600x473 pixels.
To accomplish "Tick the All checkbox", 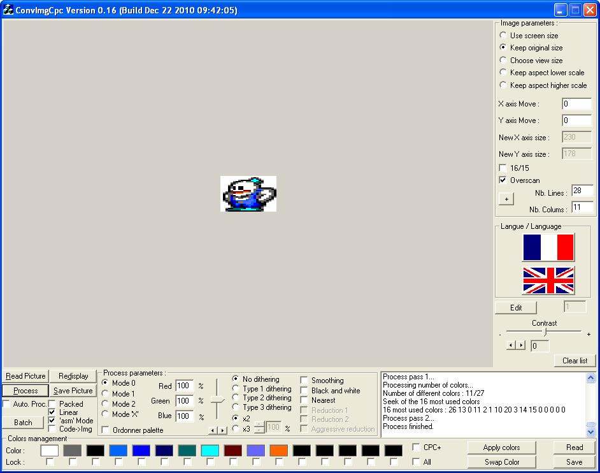I will tap(417, 462).
